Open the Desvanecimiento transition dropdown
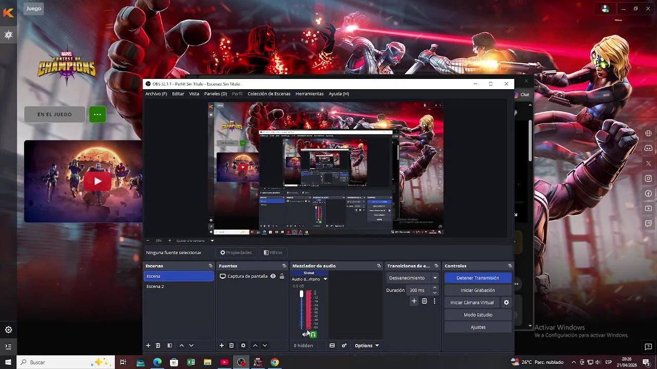 click(x=413, y=278)
